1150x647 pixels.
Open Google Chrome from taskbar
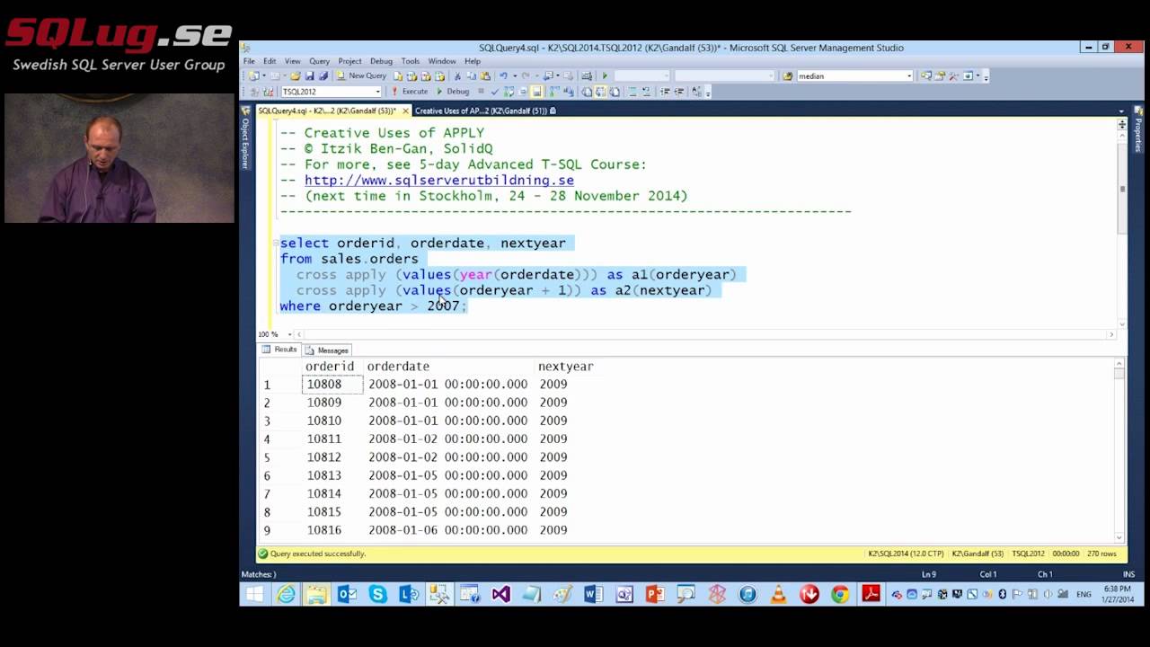(x=840, y=594)
